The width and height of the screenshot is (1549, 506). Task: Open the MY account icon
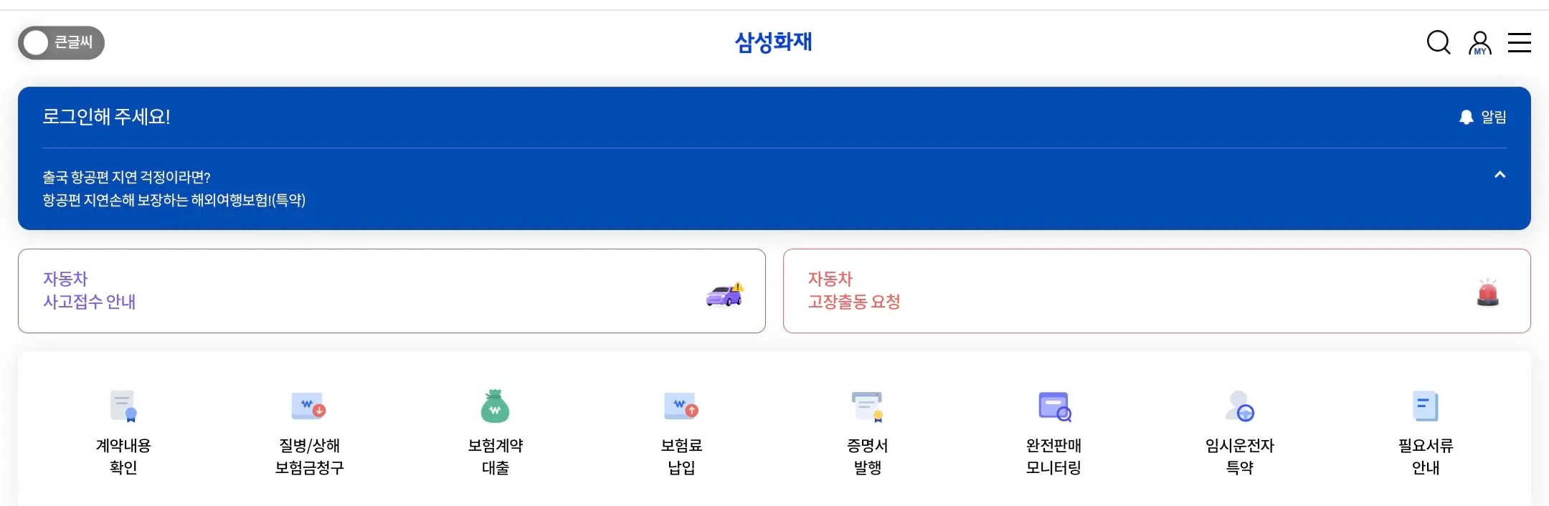[x=1479, y=43]
